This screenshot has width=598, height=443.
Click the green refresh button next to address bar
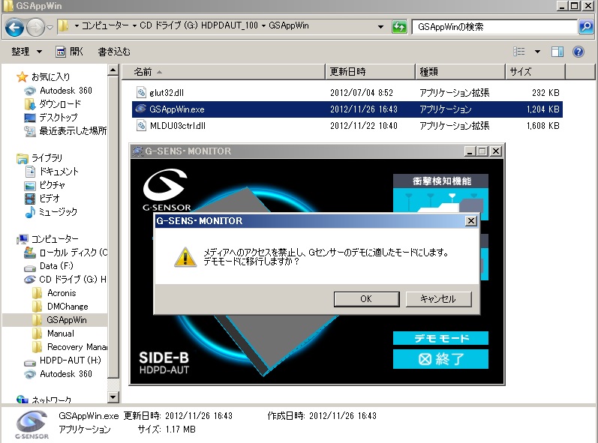pos(399,27)
